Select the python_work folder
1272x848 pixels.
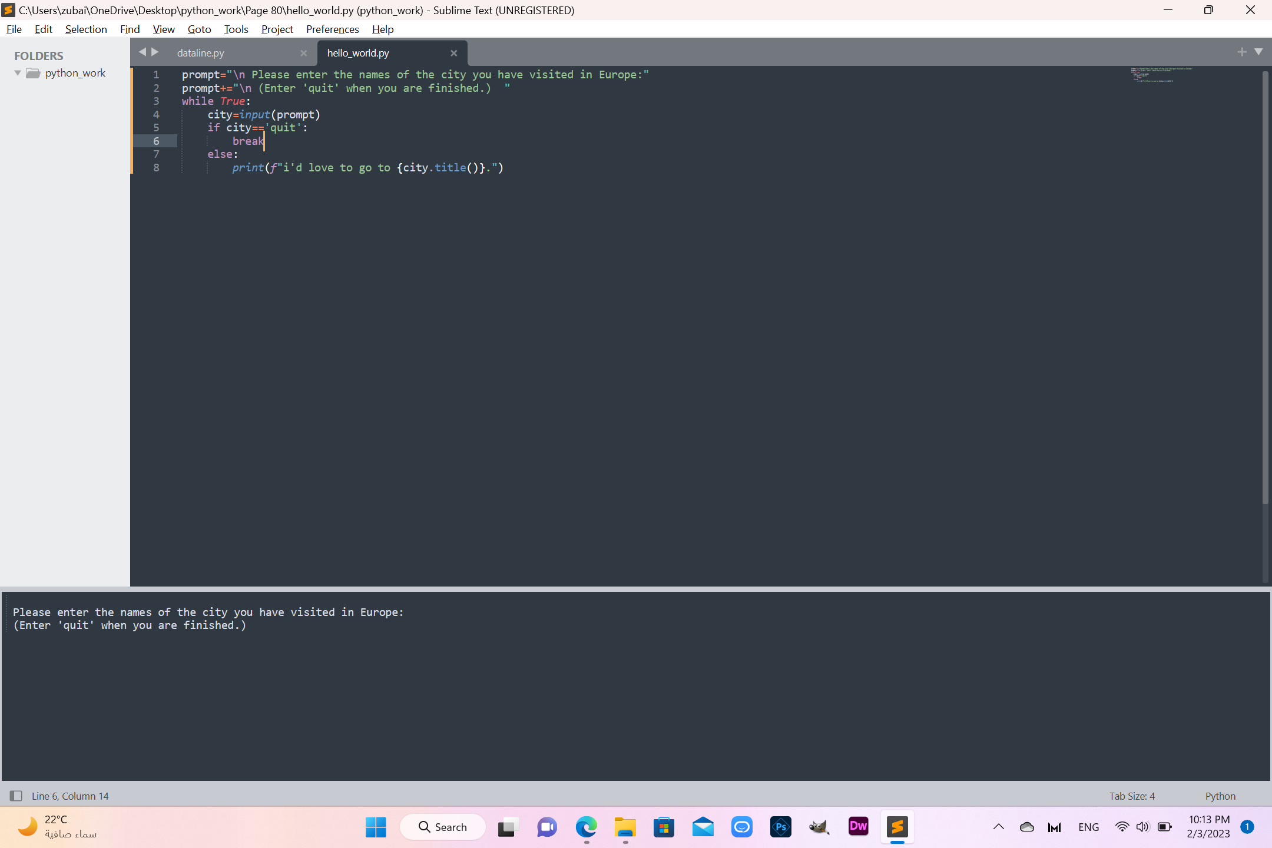(x=75, y=73)
